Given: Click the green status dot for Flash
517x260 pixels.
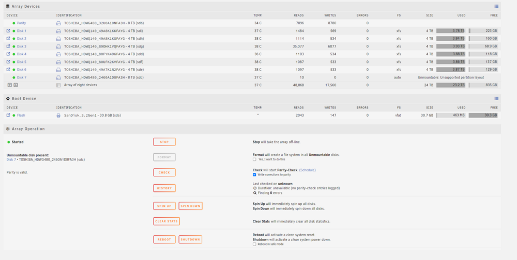Looking at the screenshot, I should (14, 115).
